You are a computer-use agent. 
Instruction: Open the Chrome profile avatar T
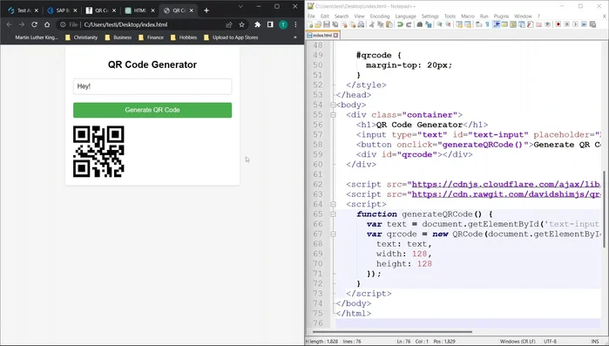(x=283, y=24)
